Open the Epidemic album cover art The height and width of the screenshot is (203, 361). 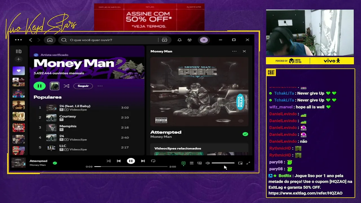pos(199,92)
